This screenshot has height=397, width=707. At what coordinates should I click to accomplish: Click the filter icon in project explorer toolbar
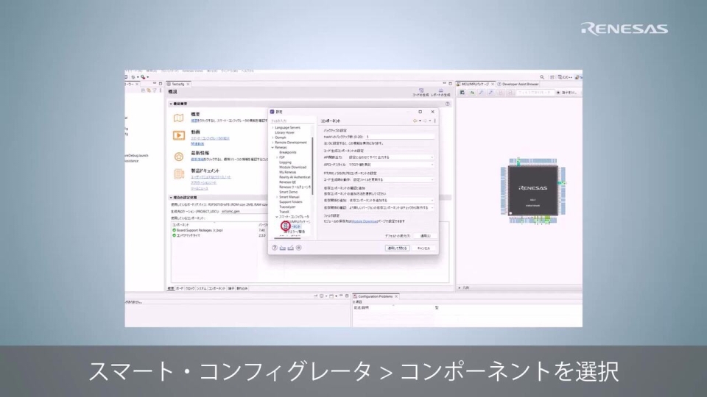point(154,90)
